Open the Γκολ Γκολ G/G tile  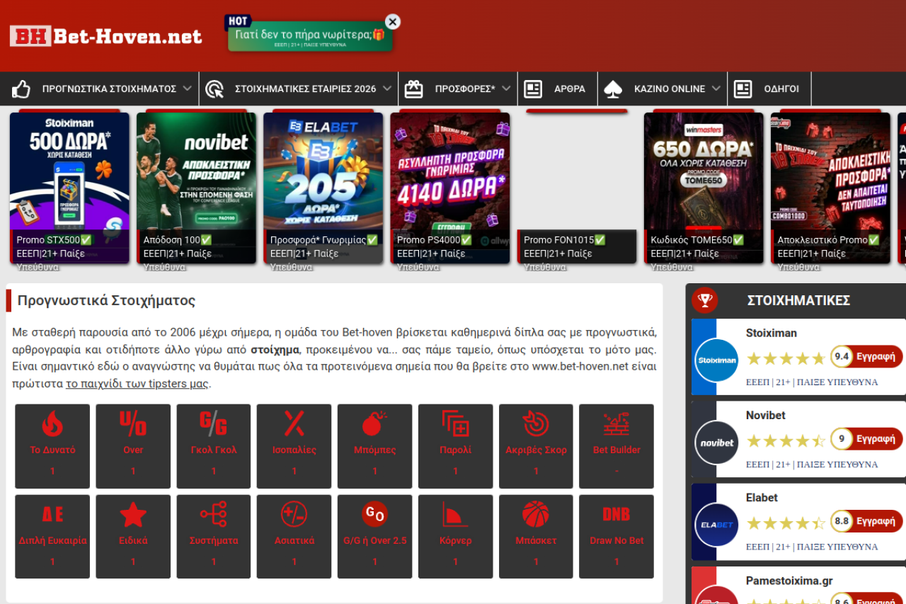click(214, 446)
